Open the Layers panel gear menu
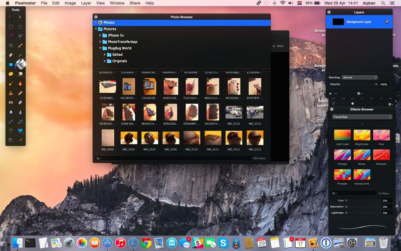Image resolution: width=401 pixels, height=251 pixels. point(359,93)
